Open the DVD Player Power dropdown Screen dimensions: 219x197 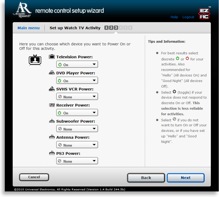point(77,81)
